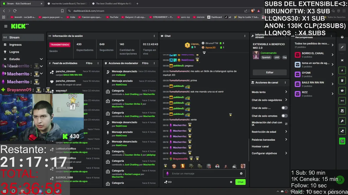Select the lightning bolt icon in right rail
Image resolution: width=348 pixels, height=195 pixels.
pos(342,71)
